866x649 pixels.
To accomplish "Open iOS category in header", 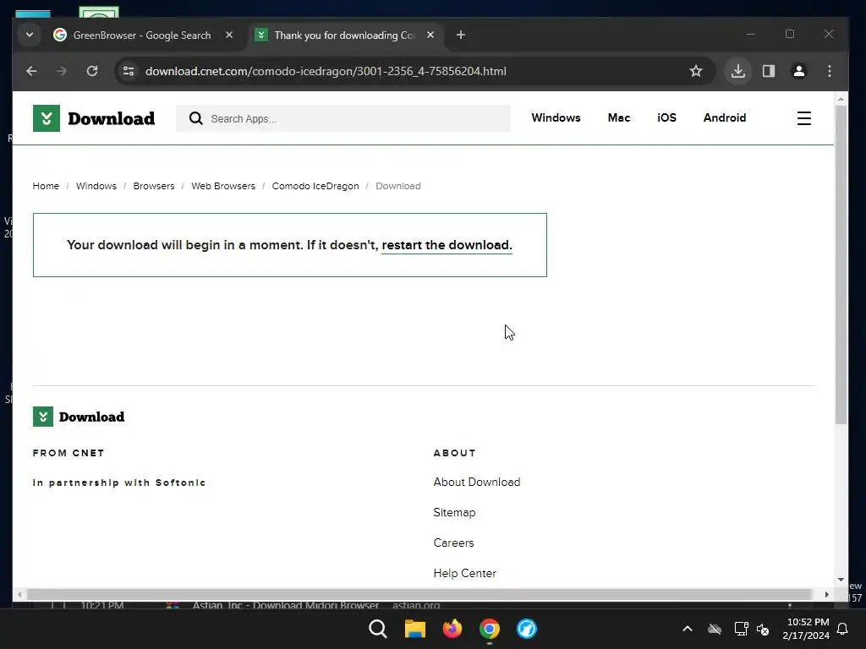I will coord(666,117).
